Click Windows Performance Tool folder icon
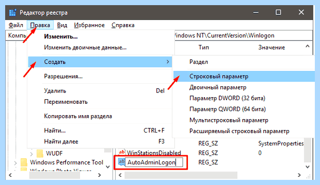This screenshot has width=320, height=185. click(24, 162)
